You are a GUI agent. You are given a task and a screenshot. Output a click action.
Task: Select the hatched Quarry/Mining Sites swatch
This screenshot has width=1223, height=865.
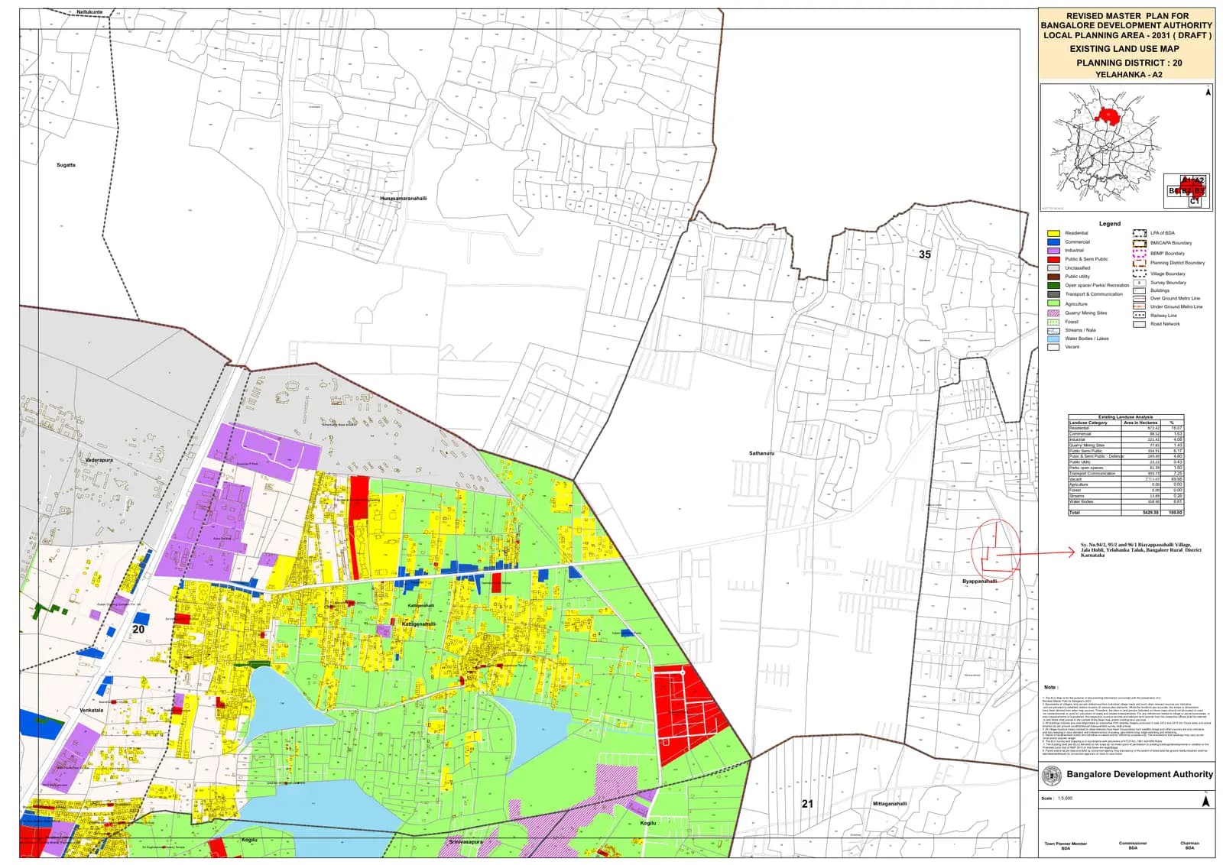pos(1053,313)
